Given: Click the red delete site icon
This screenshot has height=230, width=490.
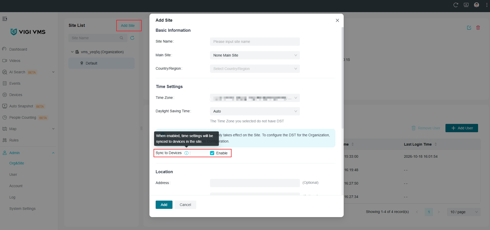Looking at the screenshot, I should [478, 28].
